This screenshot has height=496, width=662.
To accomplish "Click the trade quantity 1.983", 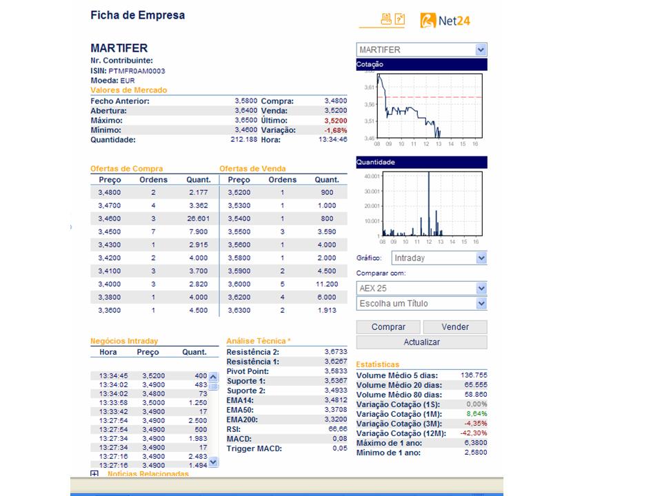I will click(198, 438).
